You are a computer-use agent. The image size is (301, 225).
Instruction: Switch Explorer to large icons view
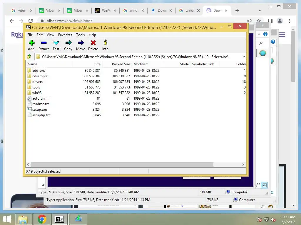point(264,185)
